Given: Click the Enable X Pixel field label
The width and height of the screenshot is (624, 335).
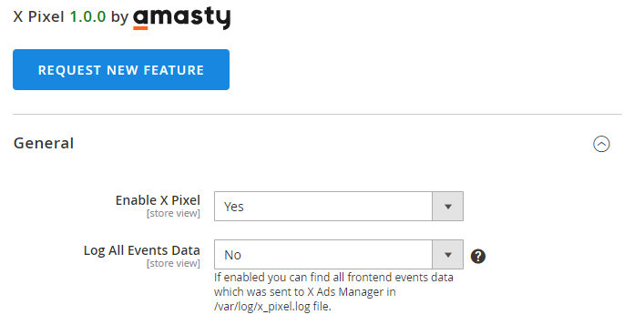Looking at the screenshot, I should point(158,200).
